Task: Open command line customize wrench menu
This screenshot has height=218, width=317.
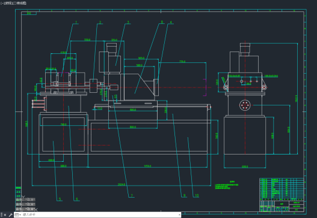Action: click(10, 215)
